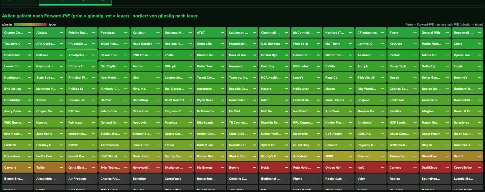
Task: Open the three-dot menu on CrowdStrike tile
Action: point(479,167)
